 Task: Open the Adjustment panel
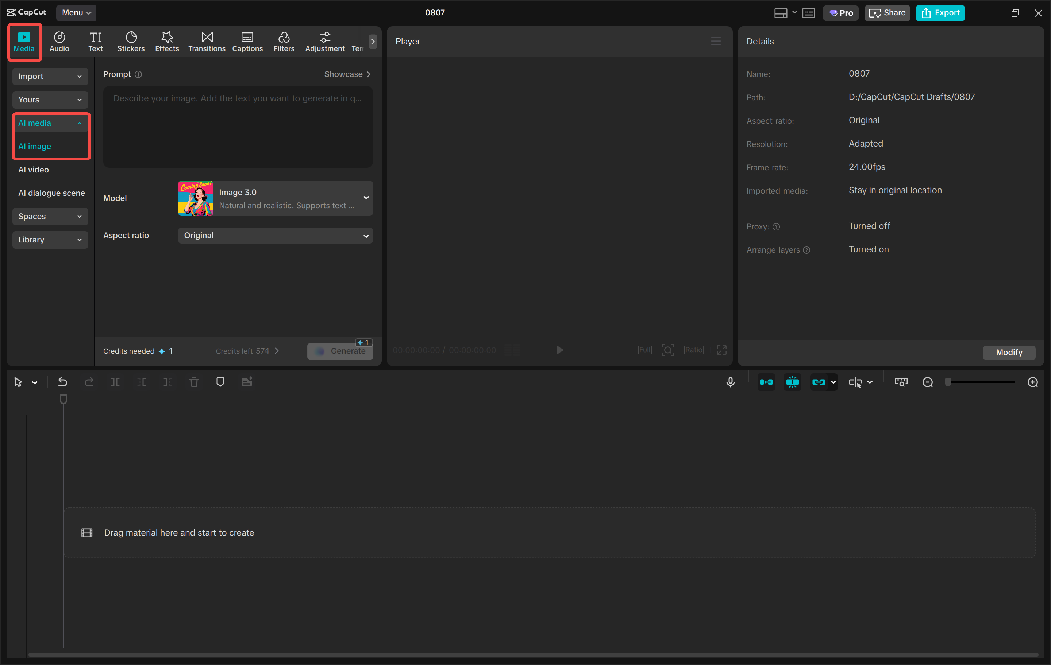[325, 42]
